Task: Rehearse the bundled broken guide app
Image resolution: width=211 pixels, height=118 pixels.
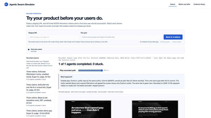Action: click(176, 42)
